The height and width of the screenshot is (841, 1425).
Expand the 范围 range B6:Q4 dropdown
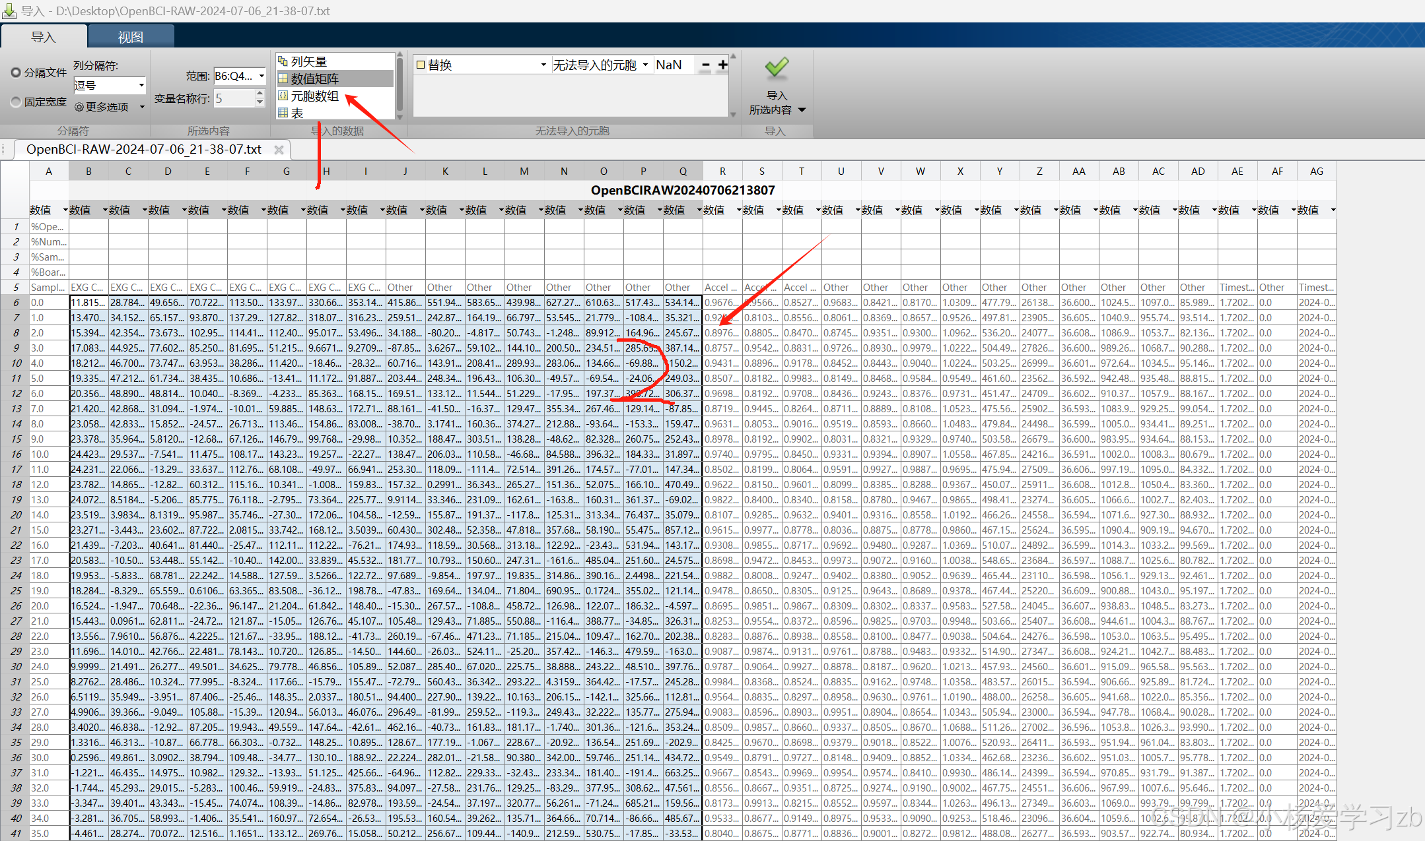click(x=261, y=76)
